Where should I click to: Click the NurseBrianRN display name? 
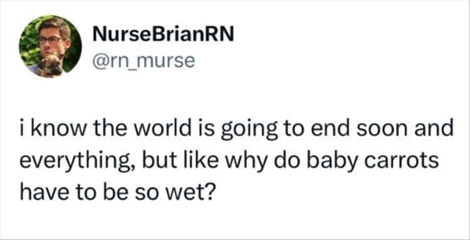point(163,35)
